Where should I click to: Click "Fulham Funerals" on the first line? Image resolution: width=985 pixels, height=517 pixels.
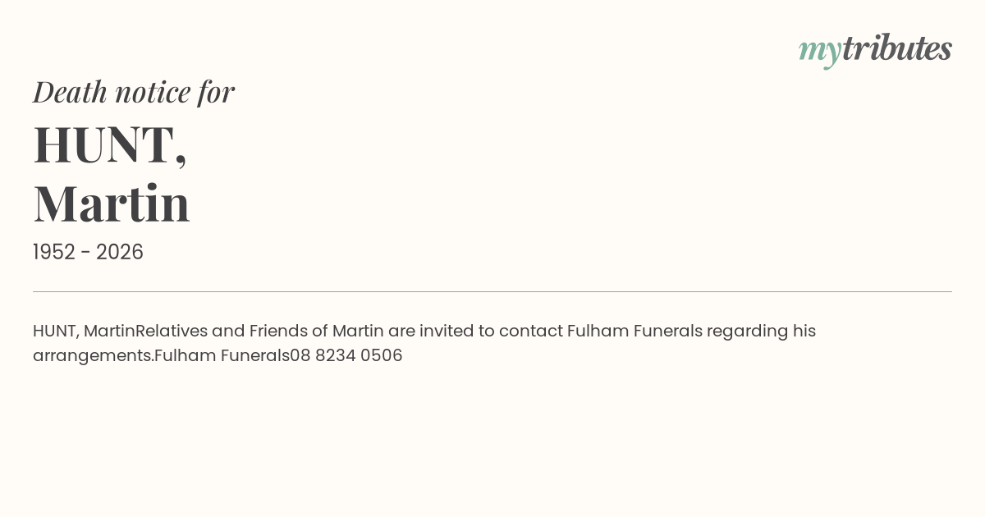point(635,332)
